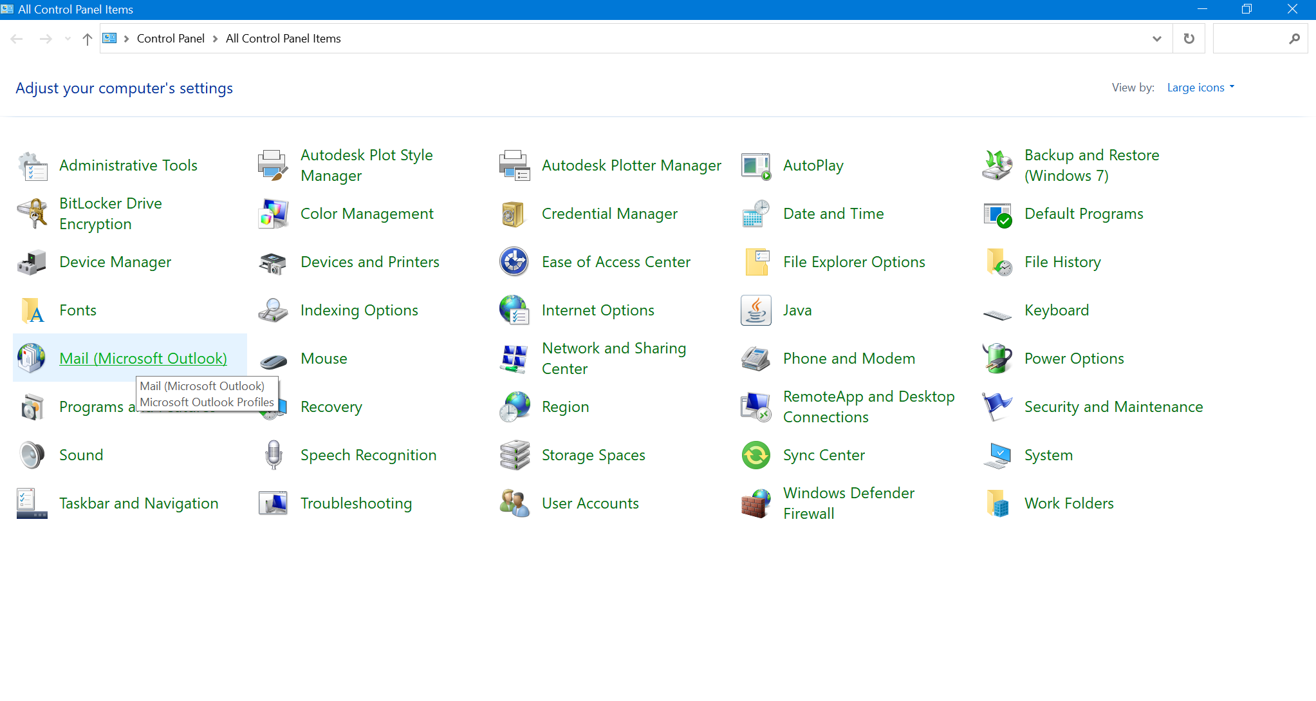Click the Control Panel address bar icon
This screenshot has height=701, width=1316.
pyautogui.click(x=110, y=38)
